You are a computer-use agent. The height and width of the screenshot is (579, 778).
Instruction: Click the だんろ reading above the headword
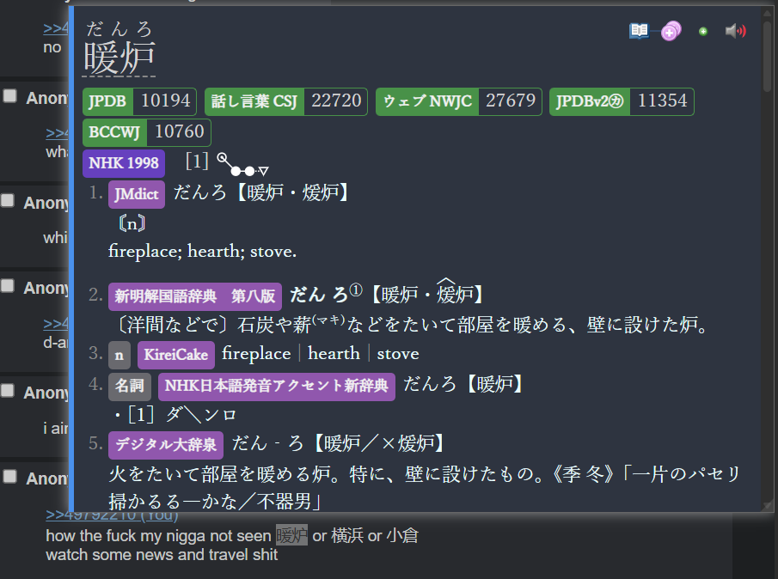pyautogui.click(x=119, y=29)
